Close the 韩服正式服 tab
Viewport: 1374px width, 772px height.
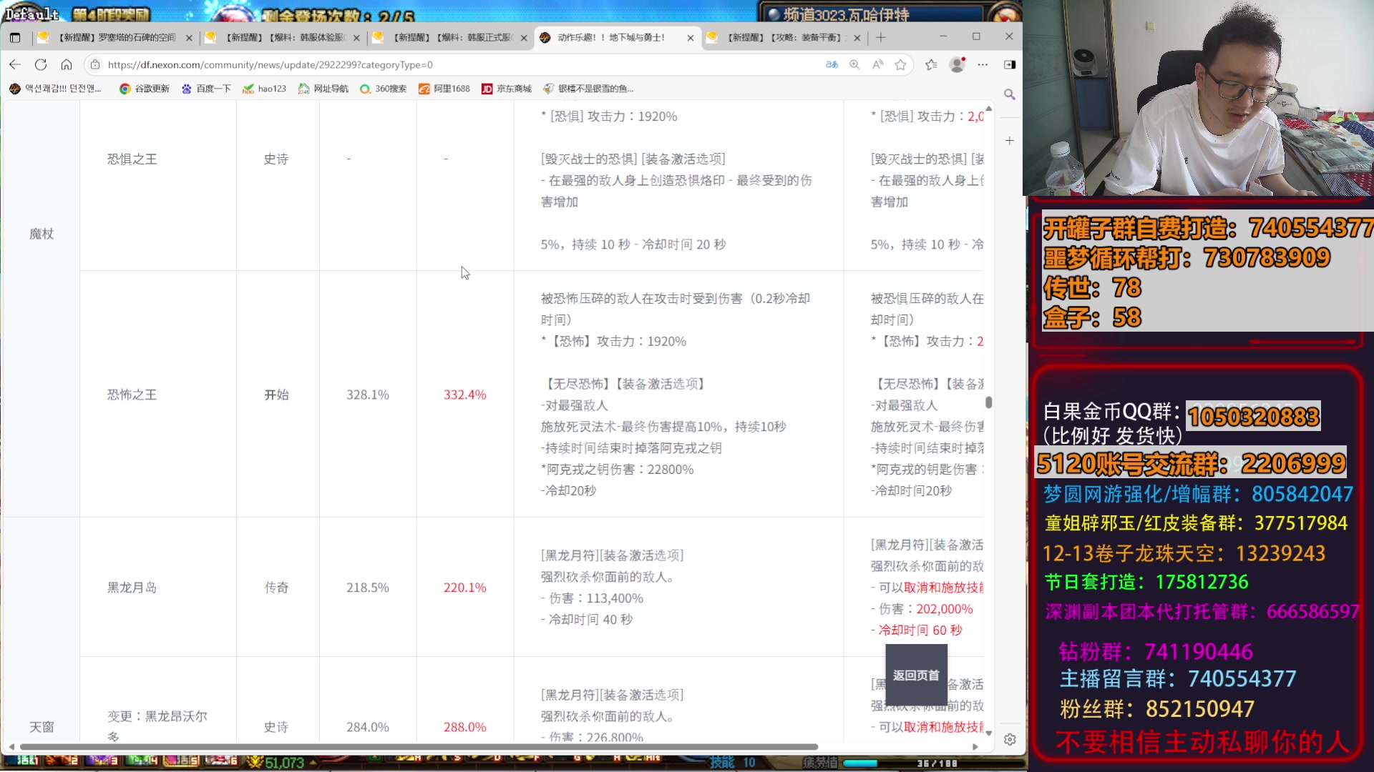click(x=524, y=38)
